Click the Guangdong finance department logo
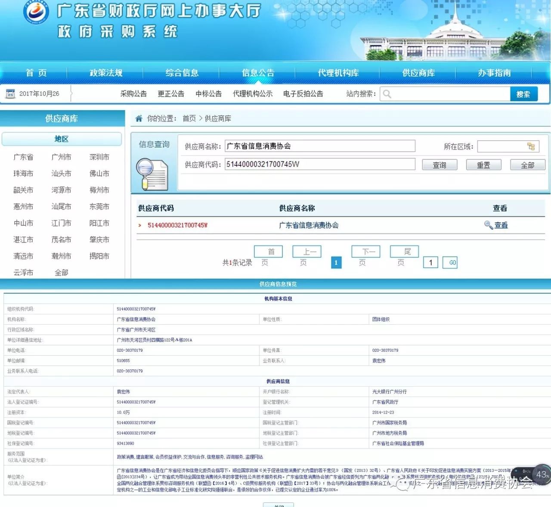The width and height of the screenshot is (551, 507). coord(36,13)
